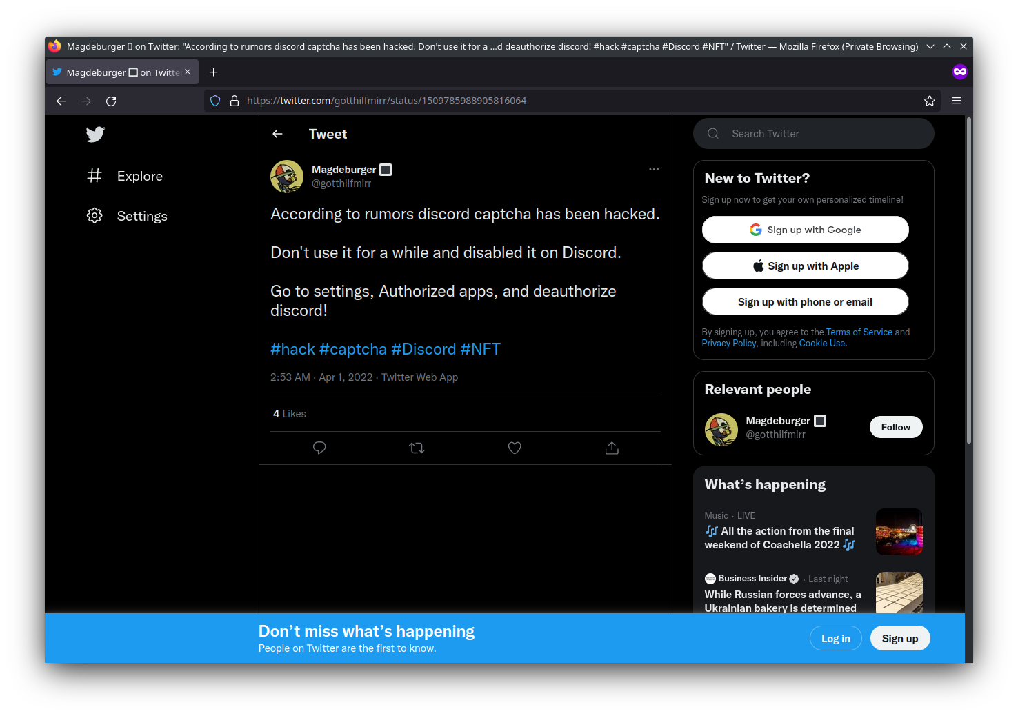Open a new tab with the plus button
Image resolution: width=1018 pixels, height=716 pixels.
pos(214,72)
